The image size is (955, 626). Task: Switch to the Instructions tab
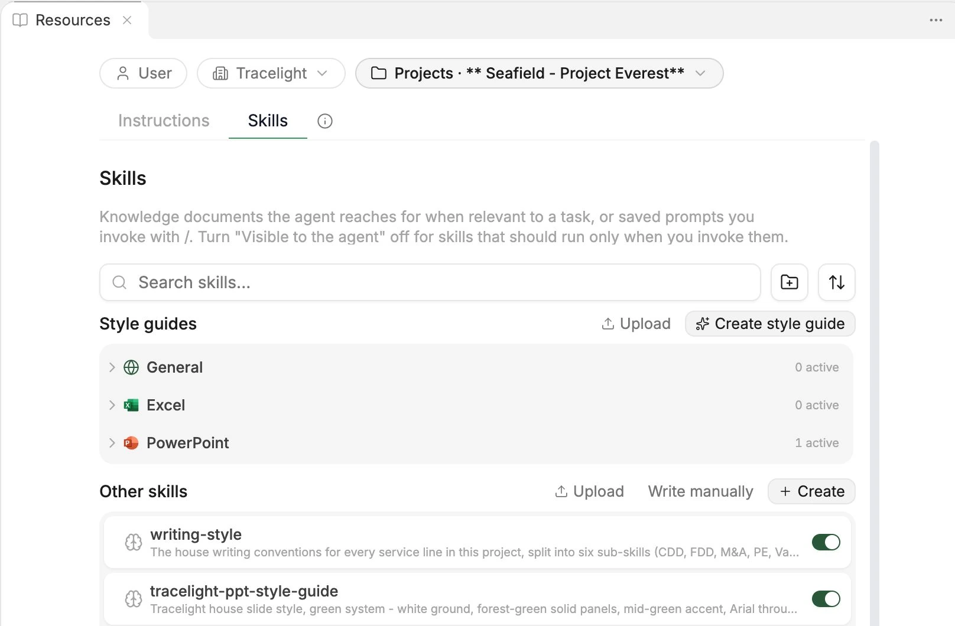pos(164,121)
